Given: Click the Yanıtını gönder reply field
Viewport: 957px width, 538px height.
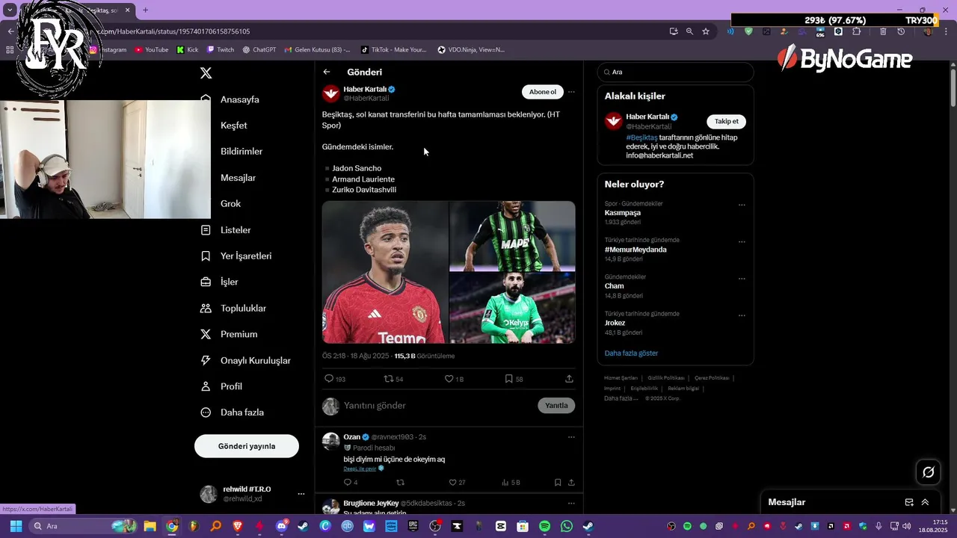Looking at the screenshot, I should pos(437,406).
